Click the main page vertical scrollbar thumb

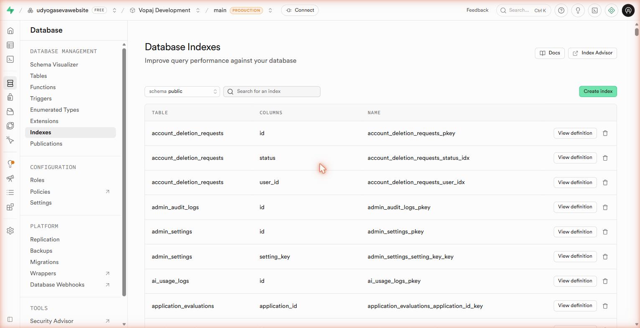[637, 31]
